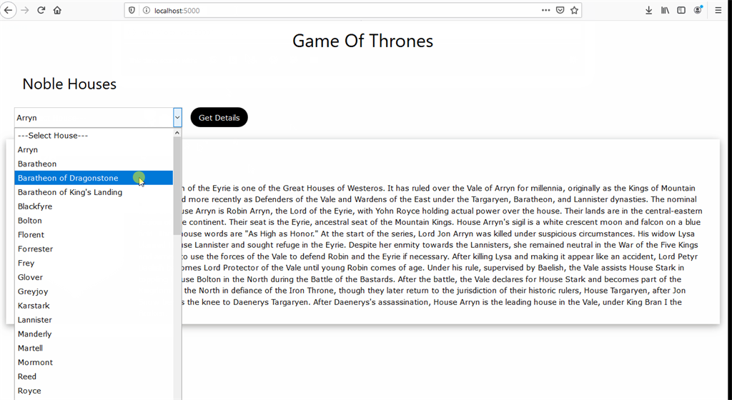This screenshot has width=732, height=400.
Task: Select Lannister from the dropdown
Action: tap(94, 320)
